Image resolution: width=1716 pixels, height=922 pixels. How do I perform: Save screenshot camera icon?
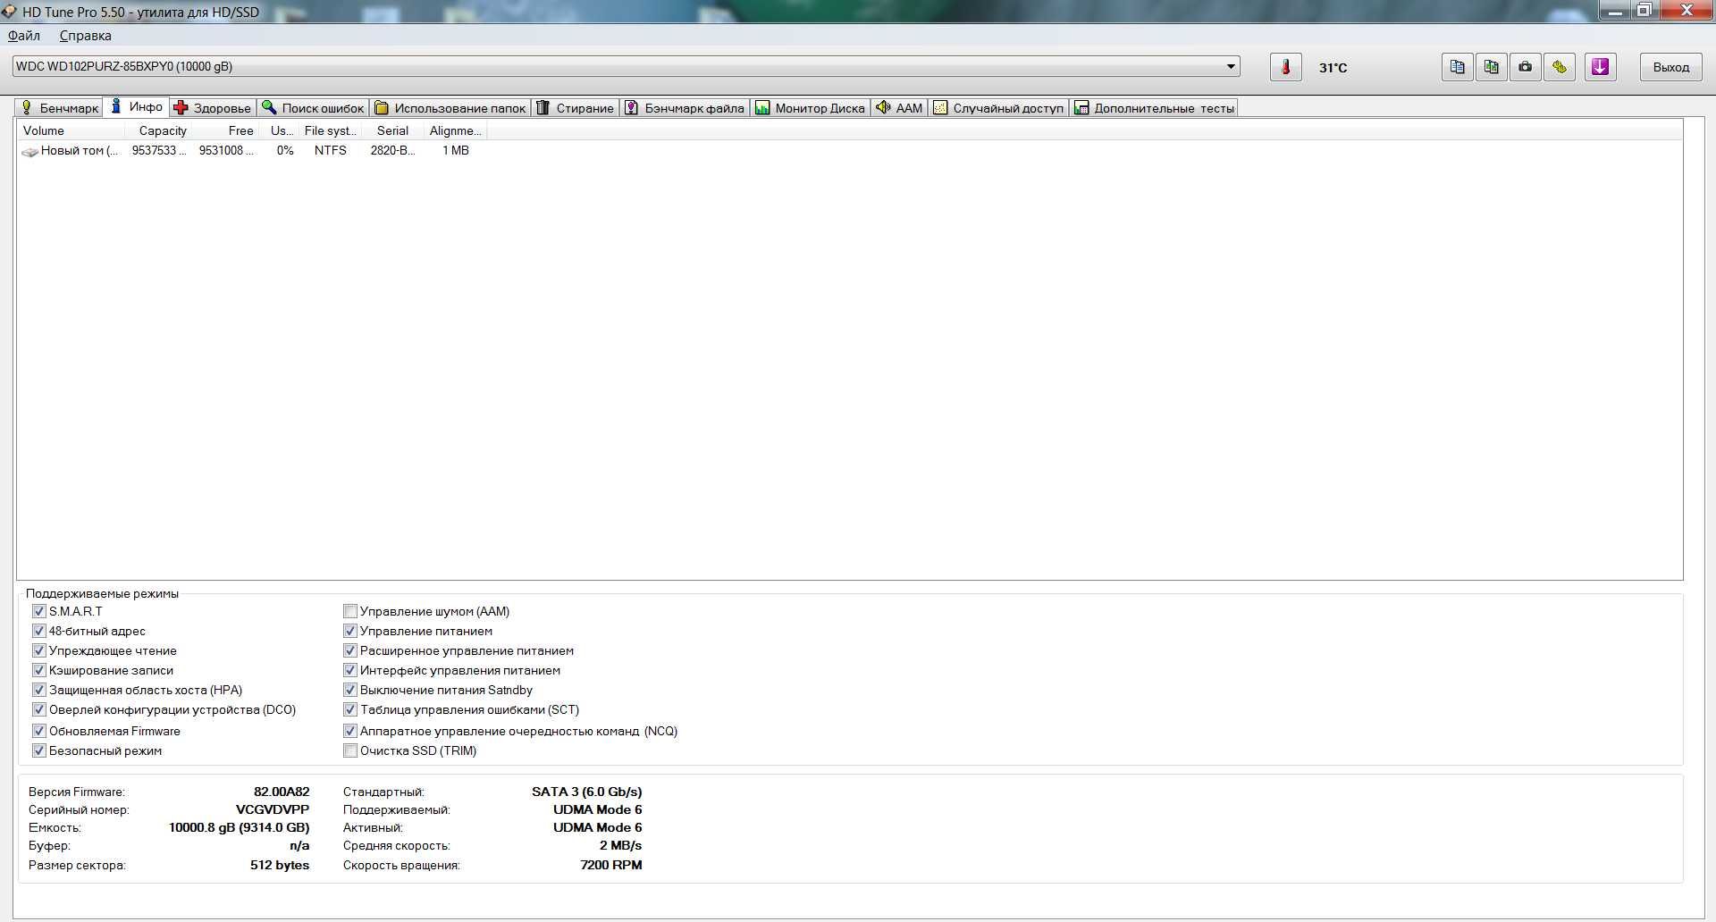coord(1525,67)
